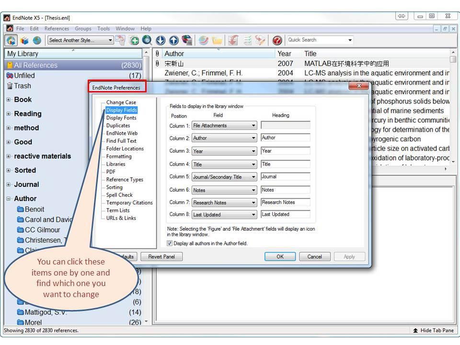
Task: Click the All References group icon
Action: pos(10,65)
